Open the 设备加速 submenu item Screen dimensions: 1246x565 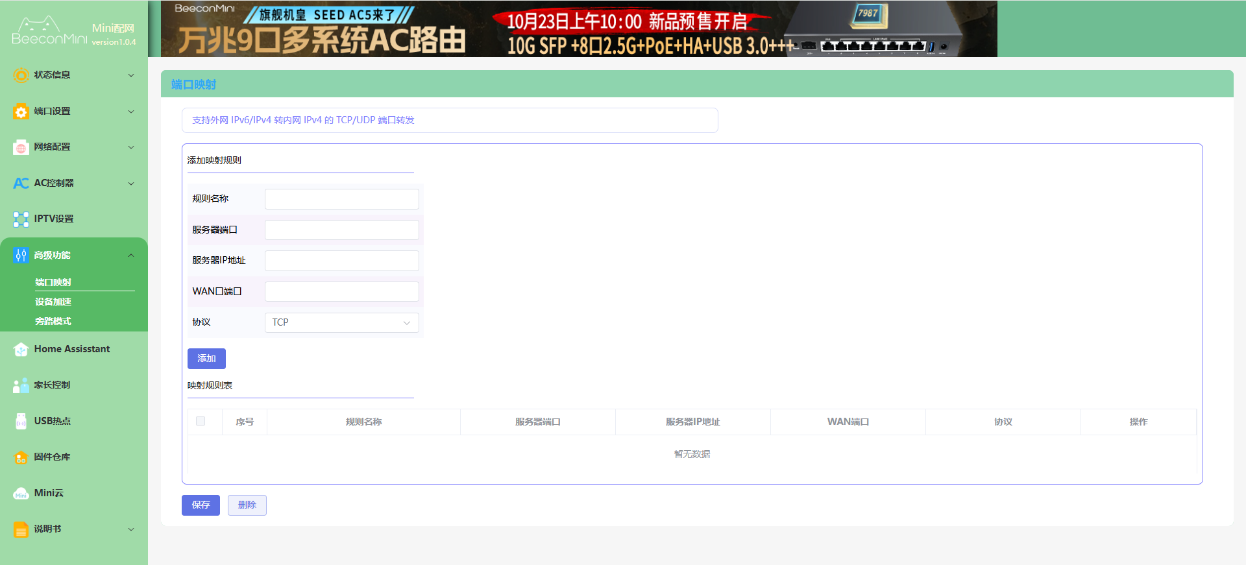tap(53, 302)
